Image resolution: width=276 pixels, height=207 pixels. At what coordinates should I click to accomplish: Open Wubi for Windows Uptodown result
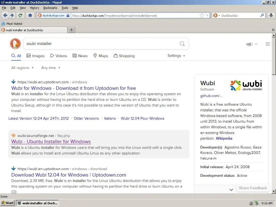coord(74,88)
